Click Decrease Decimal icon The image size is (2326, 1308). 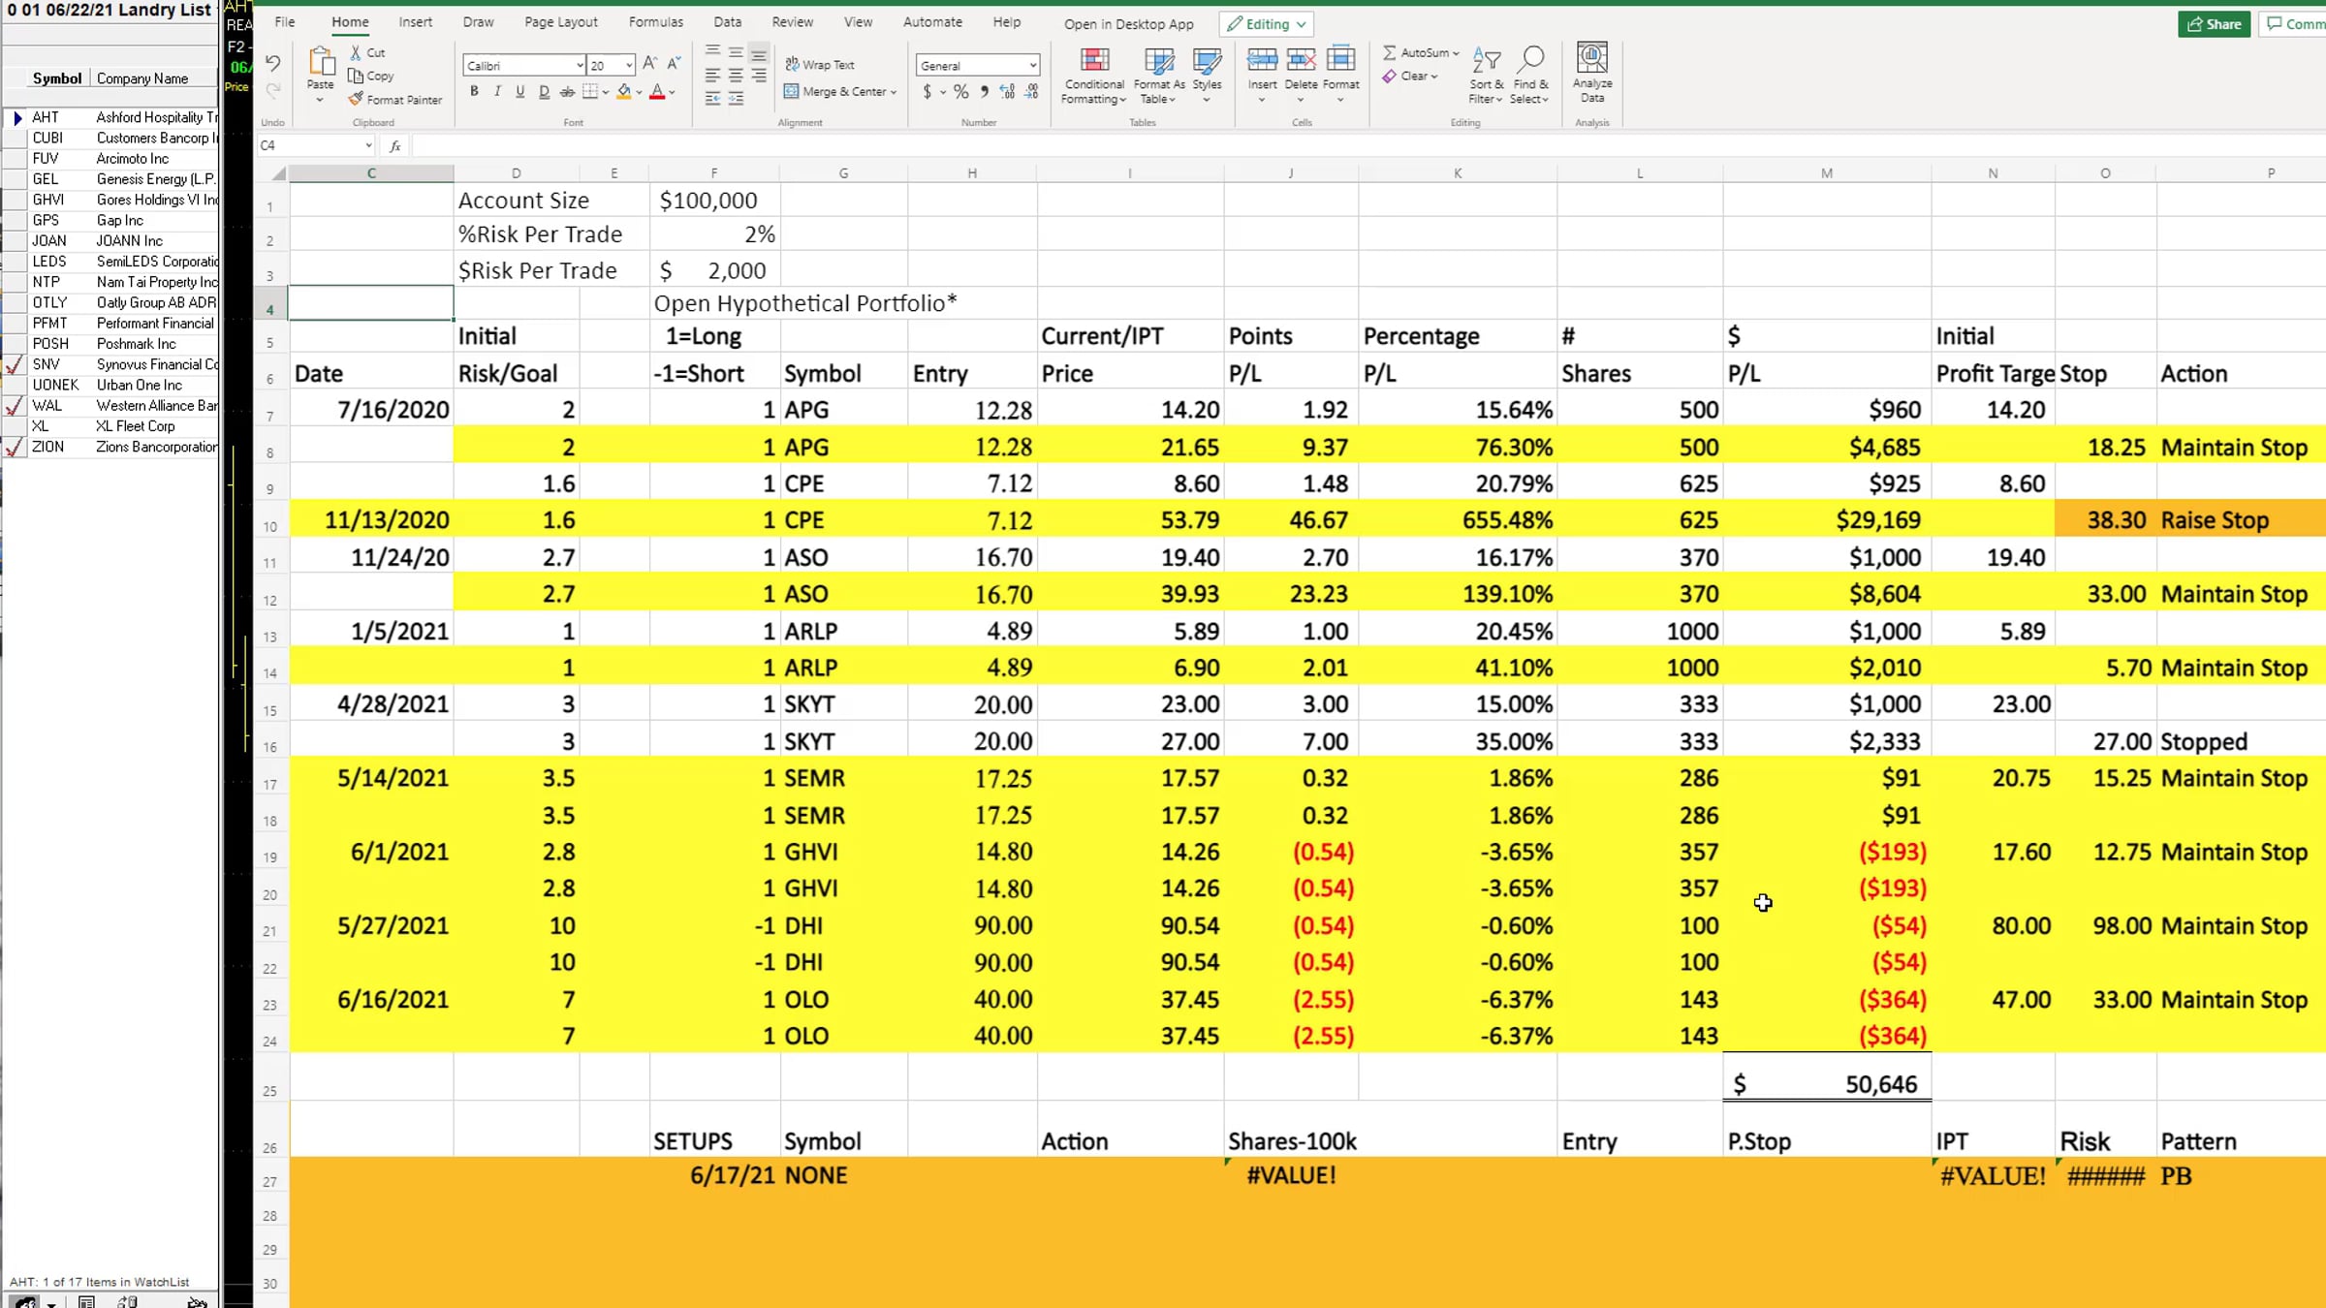tap(1031, 91)
